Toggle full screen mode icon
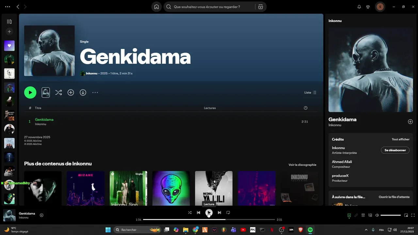 (x=413, y=215)
